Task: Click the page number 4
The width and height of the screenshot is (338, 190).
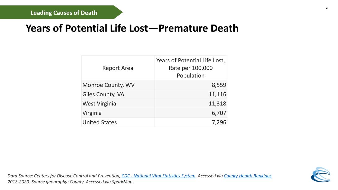Action: tap(327, 8)
